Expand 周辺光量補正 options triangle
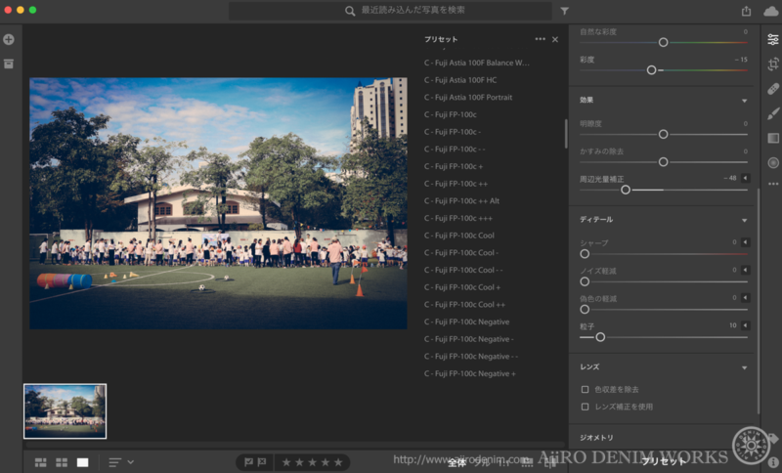The width and height of the screenshot is (782, 473). tap(746, 178)
